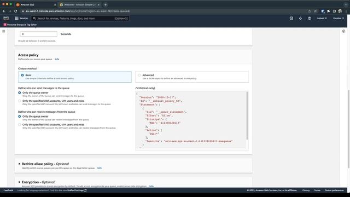Screen dimensions: 350x197
Task: Open left navigation hamburger menu
Action: (x=4, y=31)
